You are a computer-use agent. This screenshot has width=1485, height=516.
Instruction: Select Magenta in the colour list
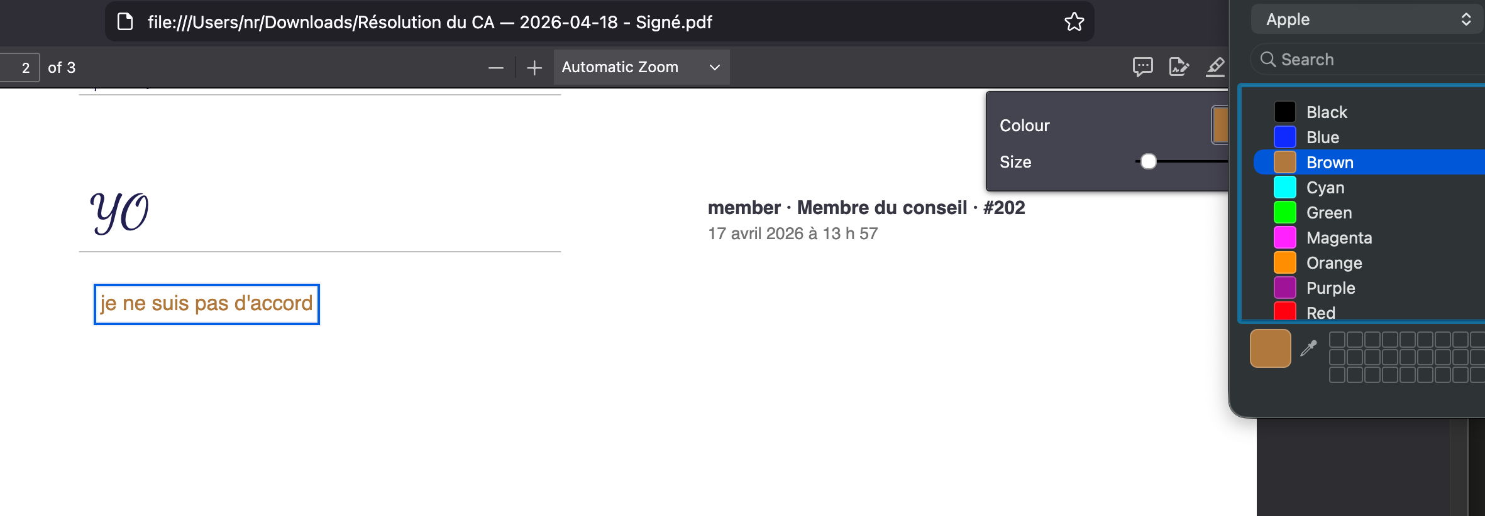pyautogui.click(x=1339, y=238)
